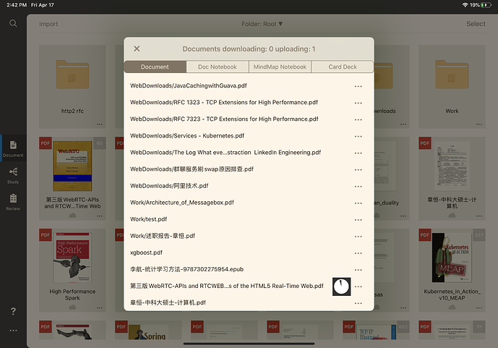
Task: Switch to the MindMap Notebook tab
Action: click(280, 67)
